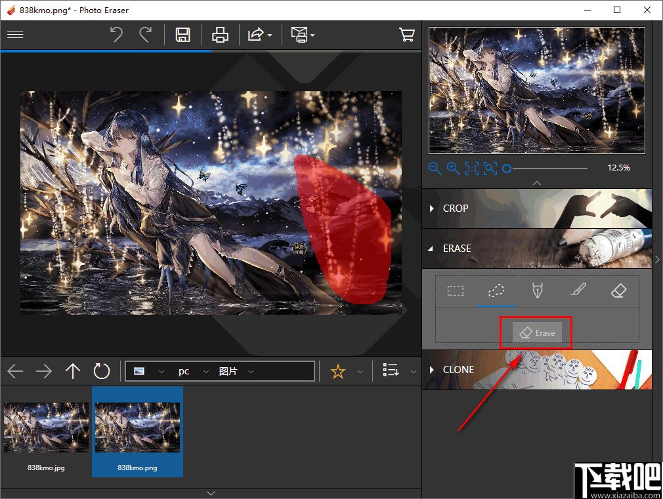Image resolution: width=663 pixels, height=499 pixels.
Task: Open the shopping cart
Action: [407, 35]
